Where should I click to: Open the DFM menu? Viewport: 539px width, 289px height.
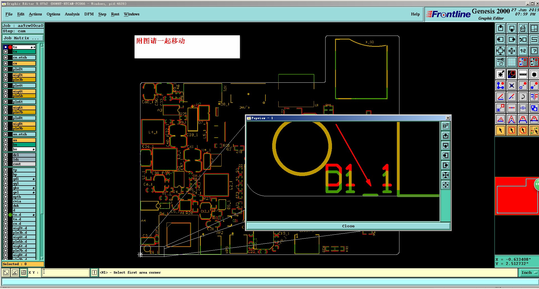(x=89, y=14)
